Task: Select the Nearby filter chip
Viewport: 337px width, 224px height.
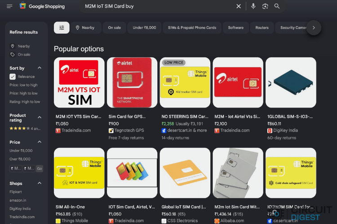Action: 86,28
